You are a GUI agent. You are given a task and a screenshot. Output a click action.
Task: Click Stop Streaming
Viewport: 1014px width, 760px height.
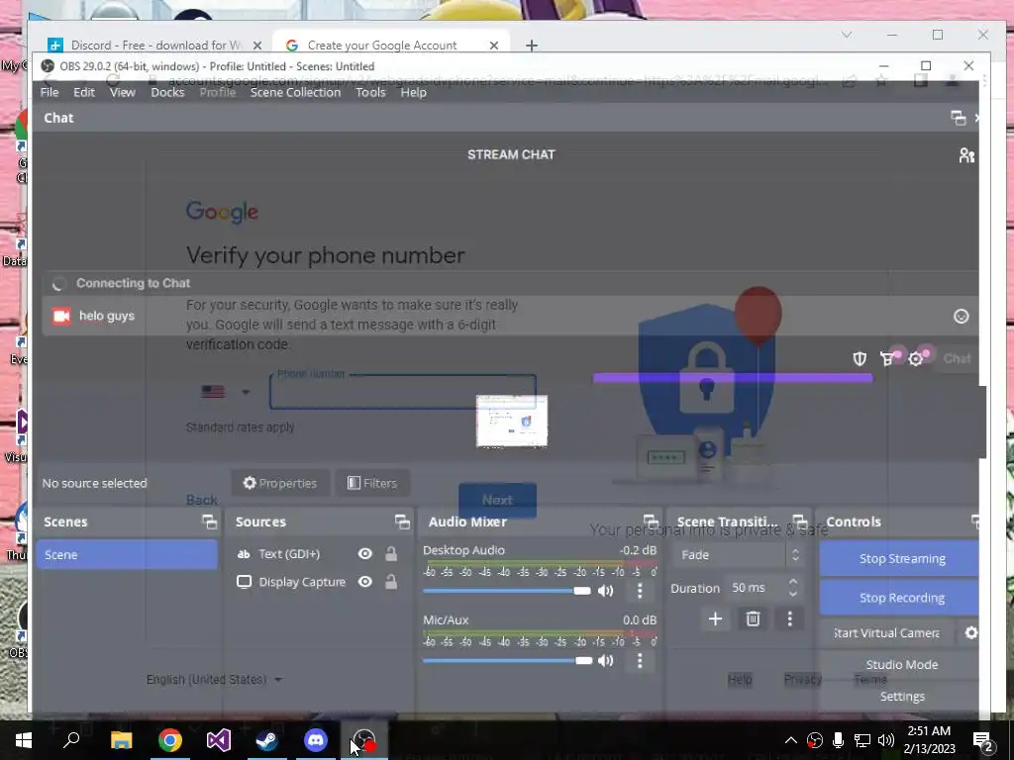901,558
